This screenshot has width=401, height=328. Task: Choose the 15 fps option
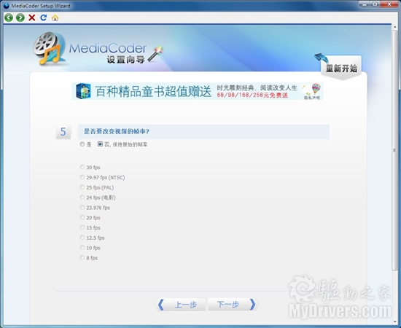click(82, 227)
